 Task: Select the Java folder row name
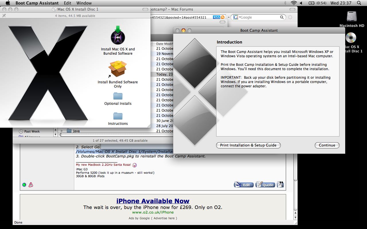pos(76,131)
